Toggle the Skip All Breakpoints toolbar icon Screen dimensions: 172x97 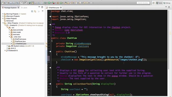tap(17, 3)
